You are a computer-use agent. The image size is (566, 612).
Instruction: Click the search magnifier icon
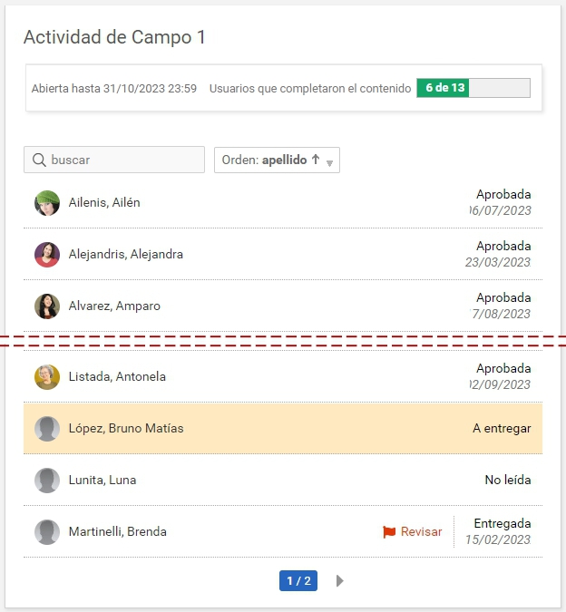coord(39,160)
